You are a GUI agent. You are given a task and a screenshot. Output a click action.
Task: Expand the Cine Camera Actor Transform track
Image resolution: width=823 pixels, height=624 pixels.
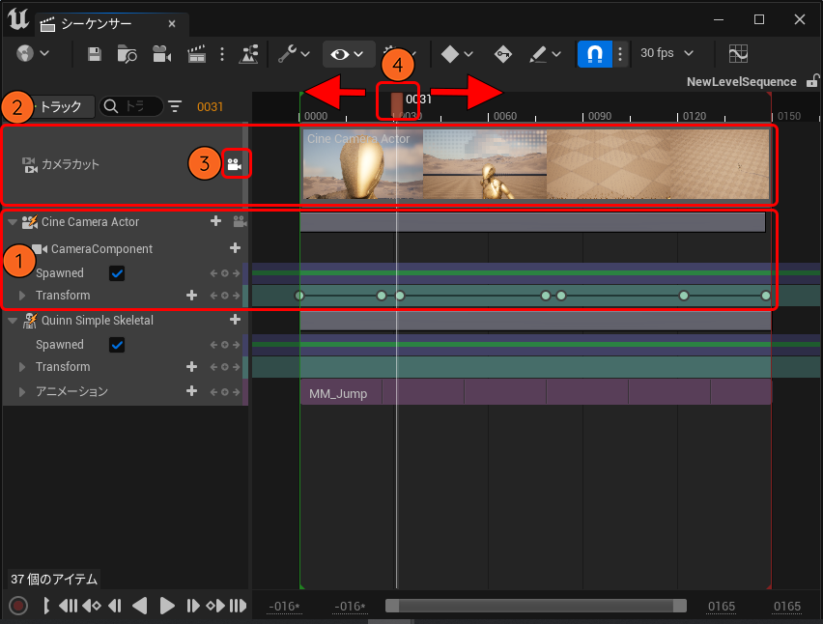coord(23,296)
